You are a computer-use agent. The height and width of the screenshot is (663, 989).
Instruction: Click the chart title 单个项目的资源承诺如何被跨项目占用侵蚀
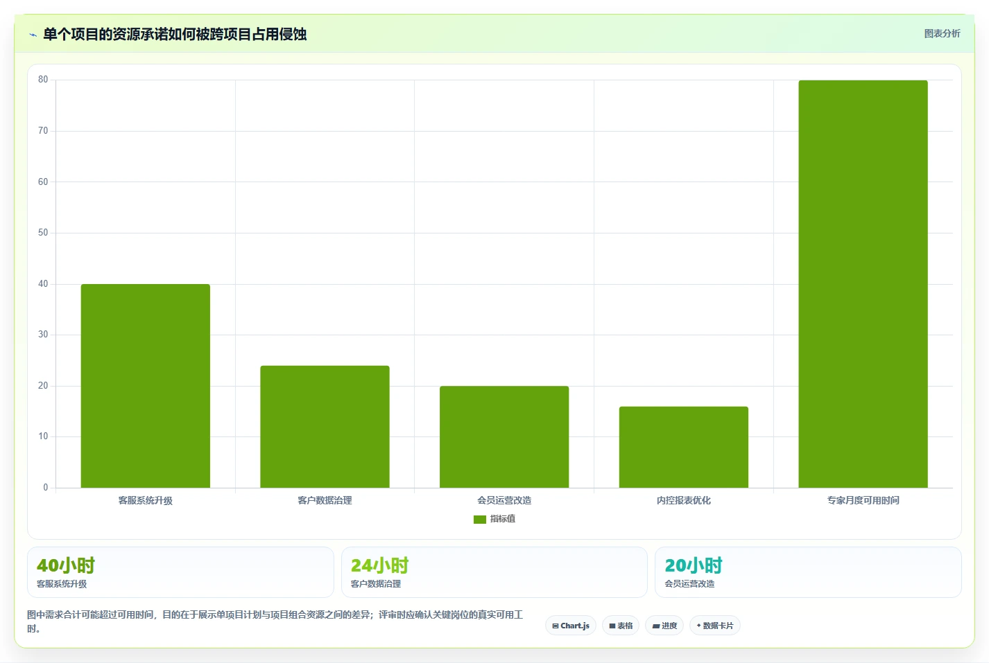[x=175, y=35]
